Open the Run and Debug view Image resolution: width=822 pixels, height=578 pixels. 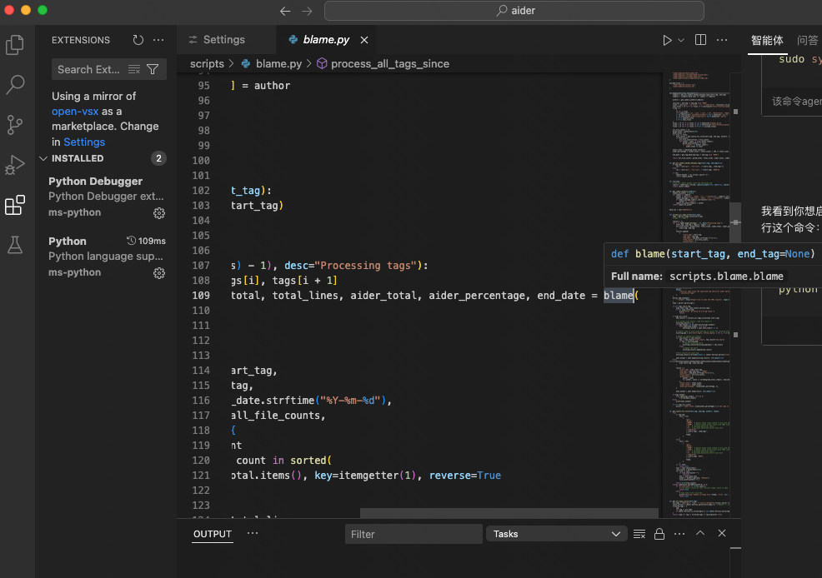click(x=15, y=165)
